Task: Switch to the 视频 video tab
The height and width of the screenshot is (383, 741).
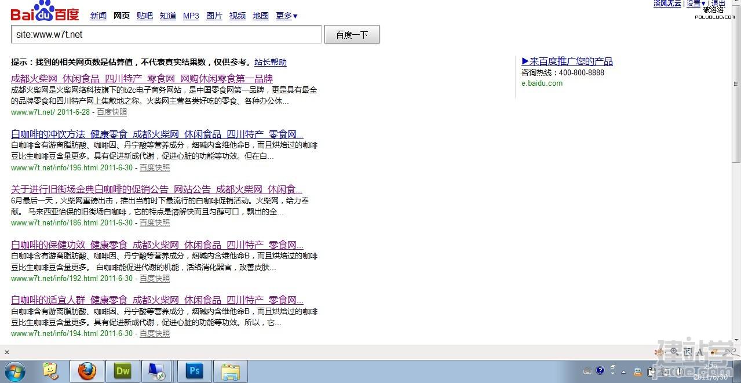Action: [x=238, y=16]
